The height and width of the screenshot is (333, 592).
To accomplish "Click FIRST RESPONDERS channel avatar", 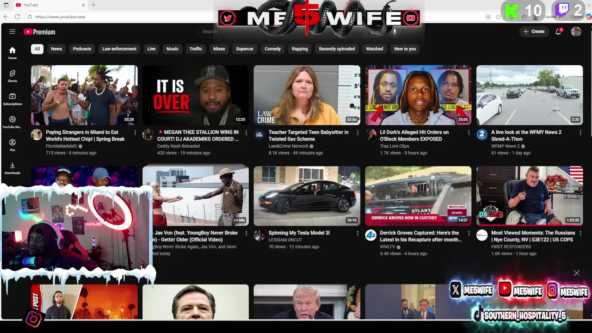I will (482, 235).
